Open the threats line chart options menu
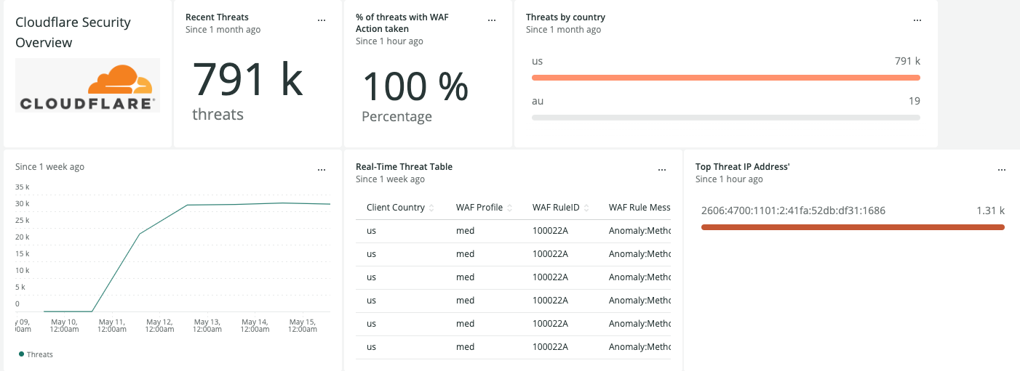This screenshot has height=371, width=1020. point(322,170)
